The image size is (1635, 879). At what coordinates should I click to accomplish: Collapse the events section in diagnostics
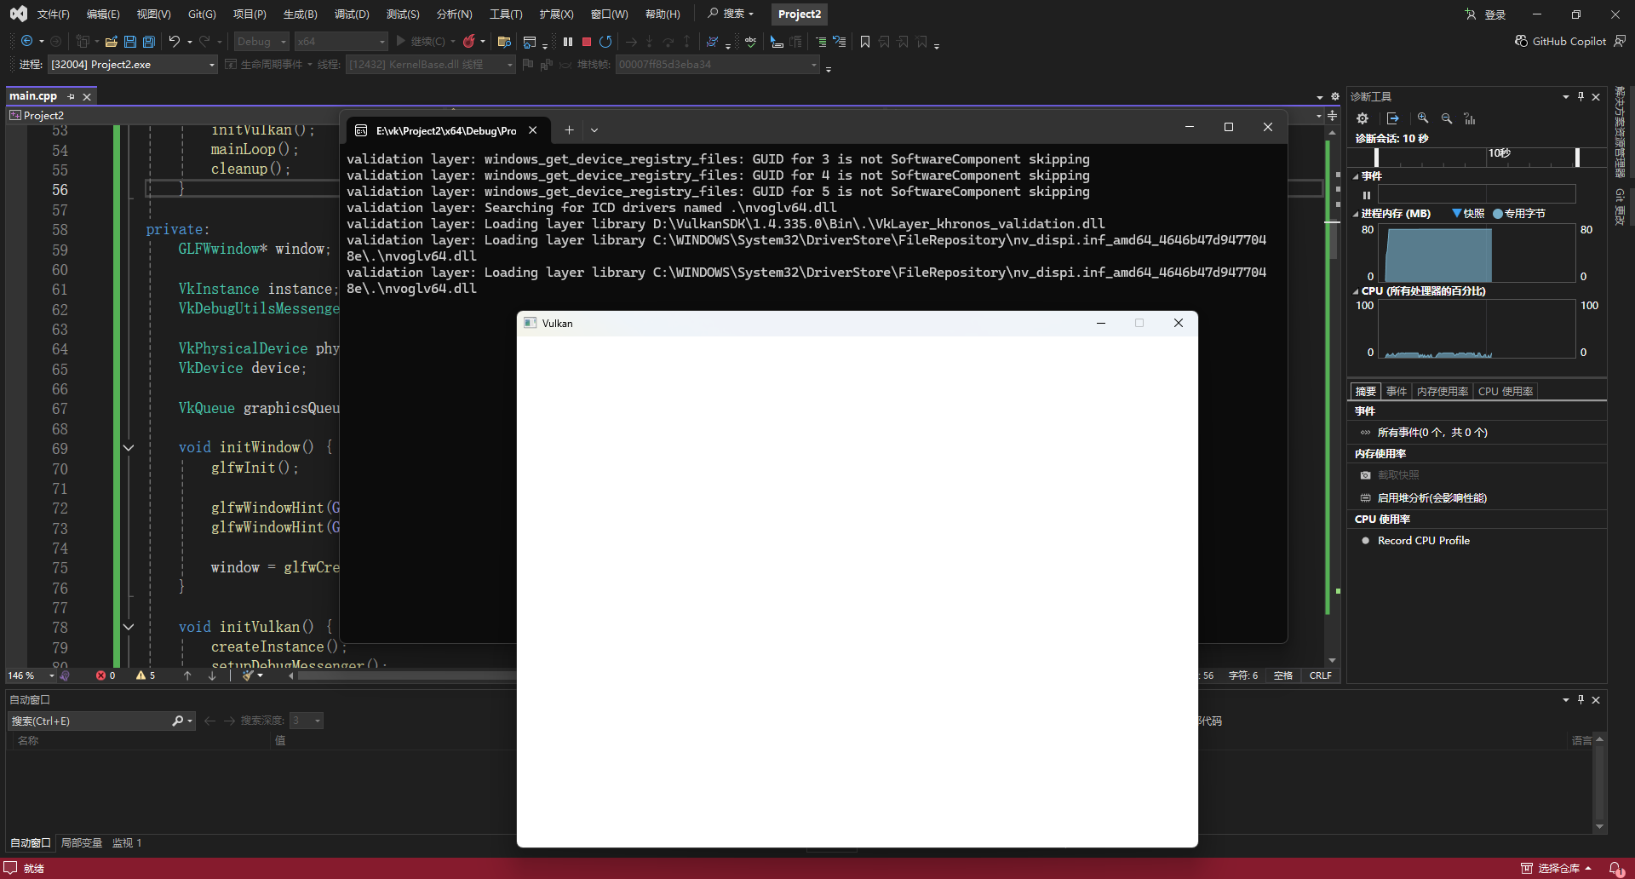point(1356,176)
